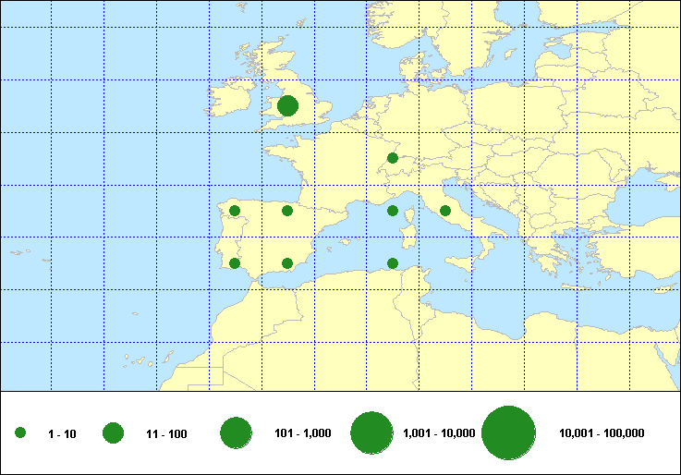The height and width of the screenshot is (475, 681).
Task: Select the marker in north-central Spain
Action: (x=287, y=211)
